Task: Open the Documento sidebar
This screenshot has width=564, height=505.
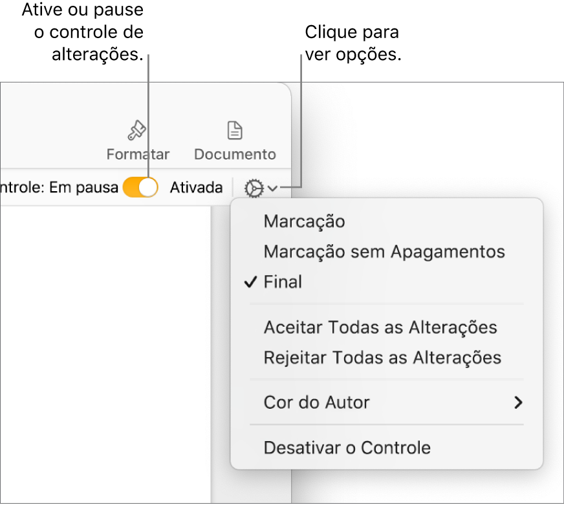Action: 235,141
